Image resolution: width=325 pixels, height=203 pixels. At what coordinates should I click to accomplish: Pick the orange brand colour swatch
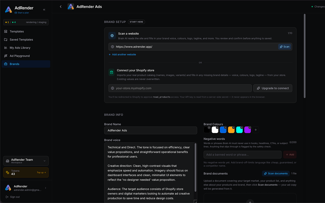coord(231,130)
